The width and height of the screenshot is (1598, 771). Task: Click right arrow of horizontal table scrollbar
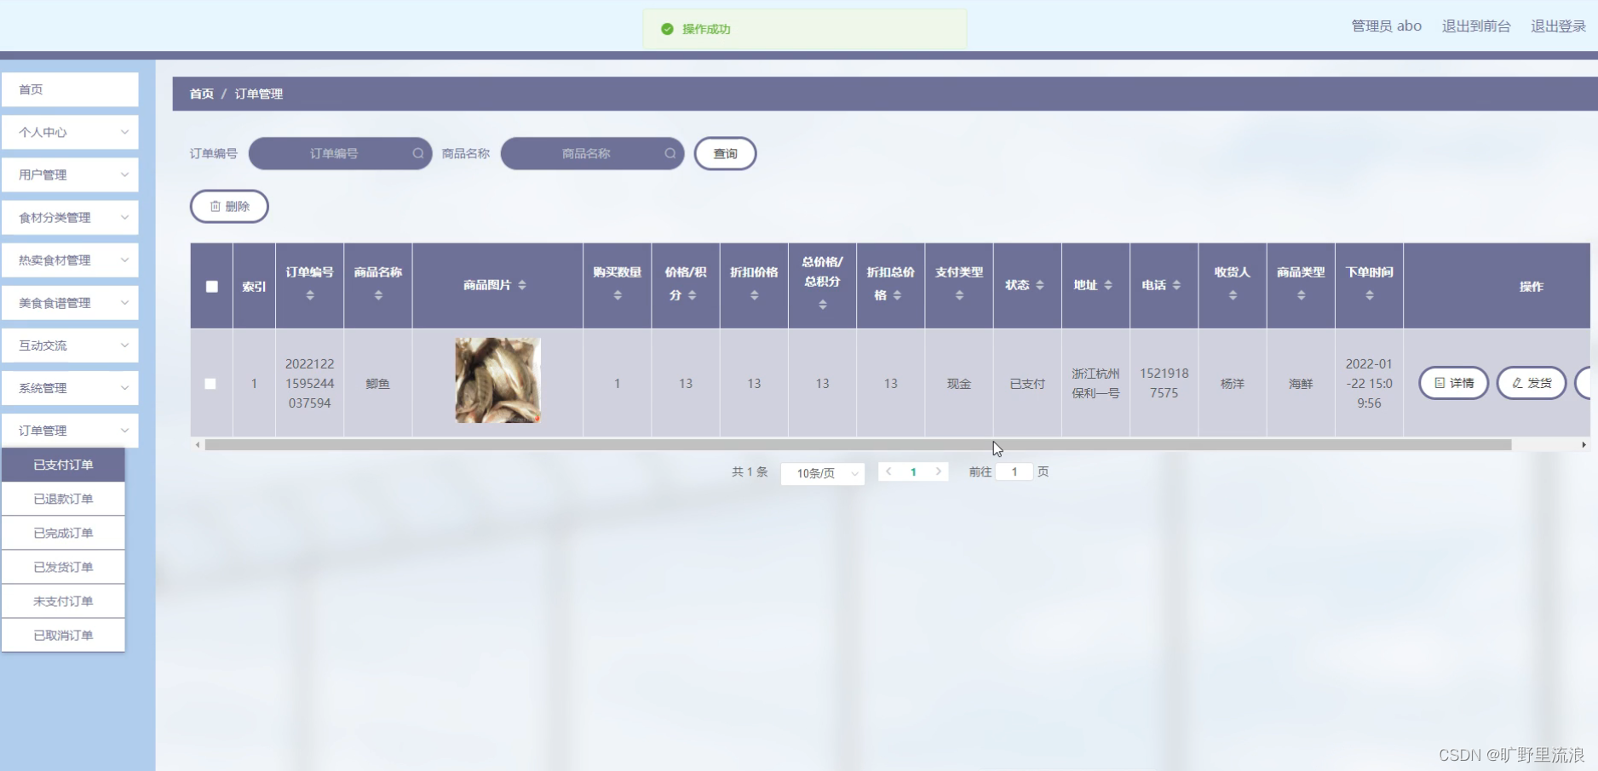click(x=1584, y=445)
